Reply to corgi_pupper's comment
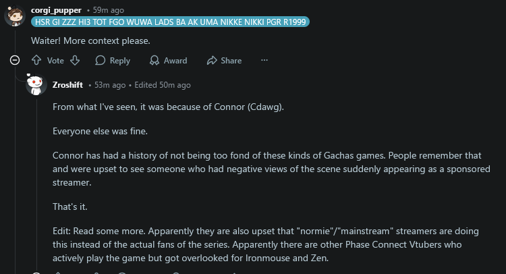The width and height of the screenshot is (506, 274). (x=113, y=60)
